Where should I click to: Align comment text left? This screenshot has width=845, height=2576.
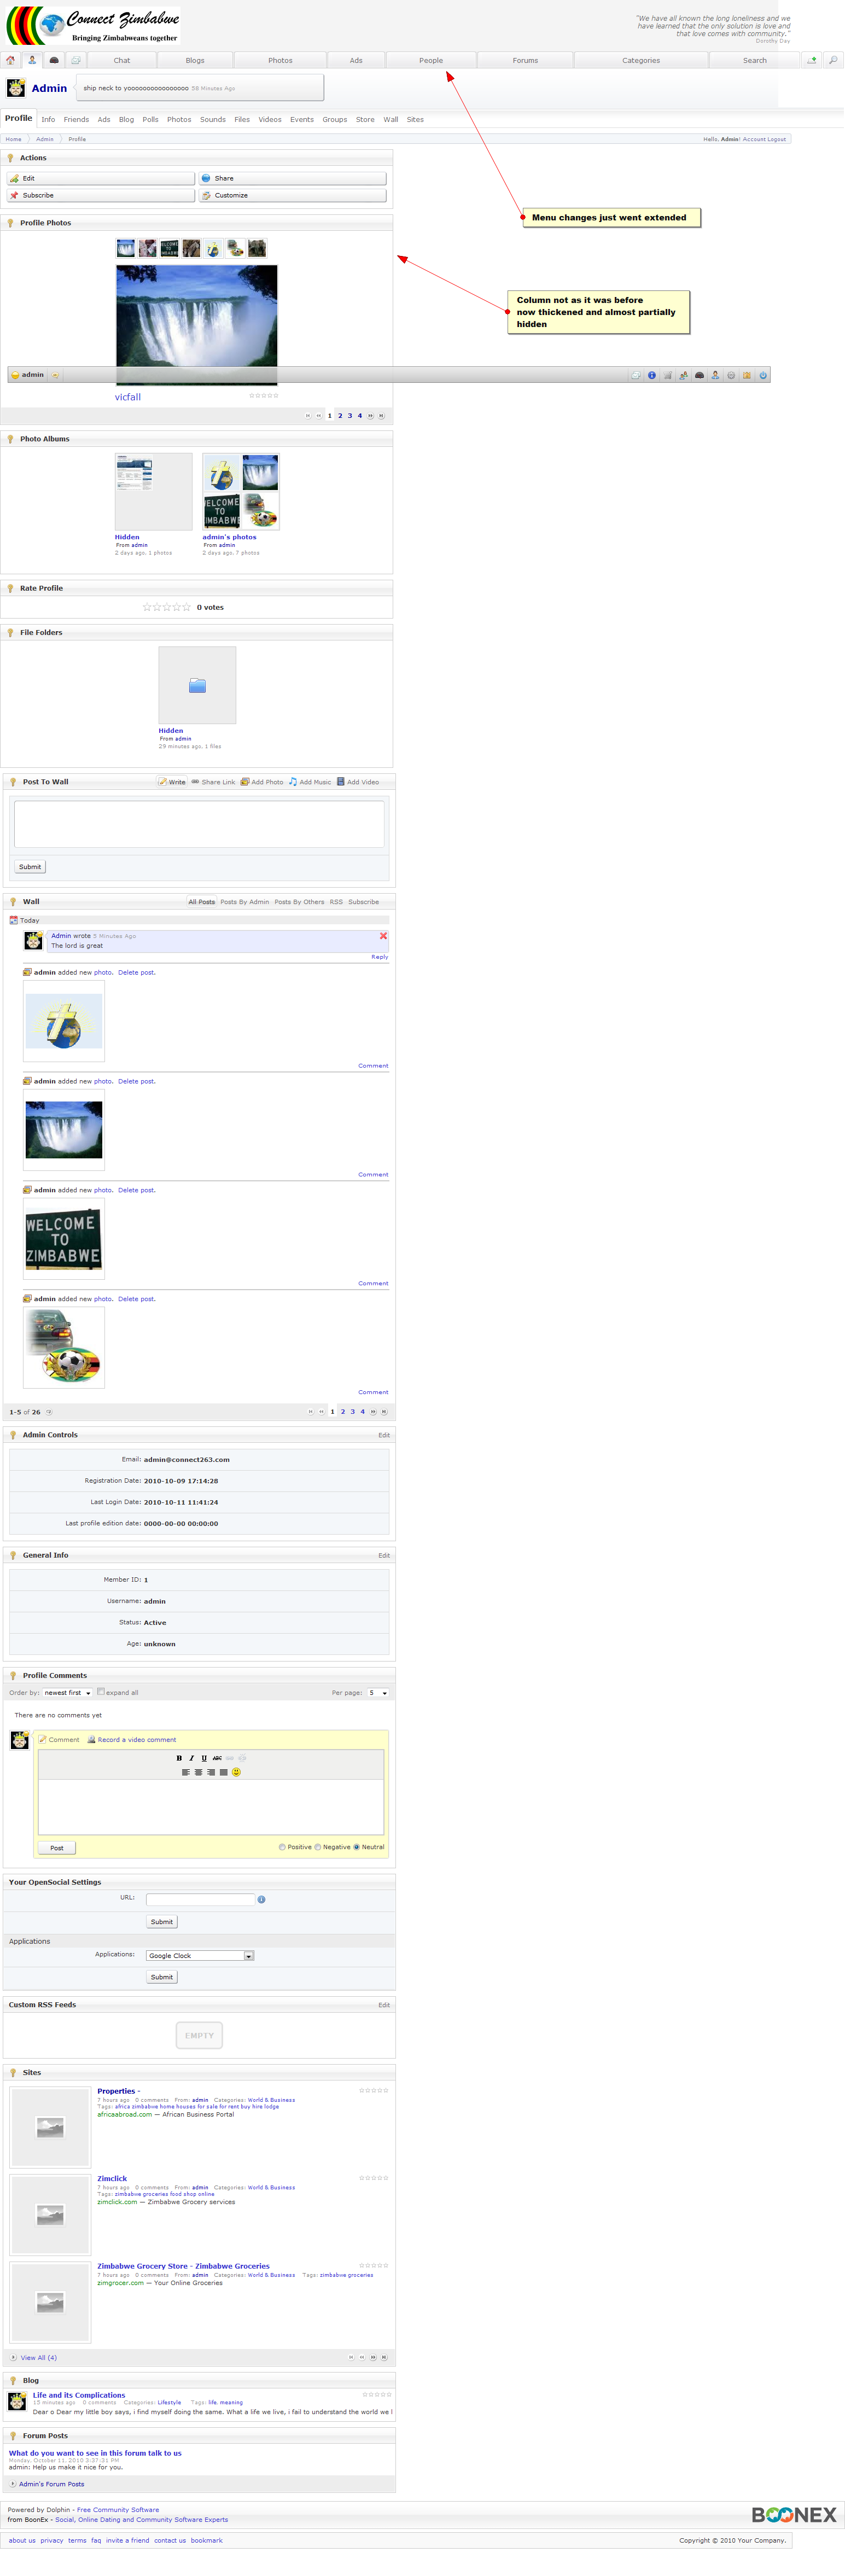(x=186, y=1772)
